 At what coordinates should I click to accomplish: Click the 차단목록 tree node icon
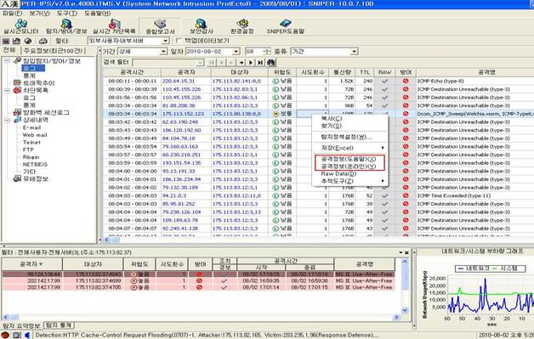pyautogui.click(x=17, y=91)
